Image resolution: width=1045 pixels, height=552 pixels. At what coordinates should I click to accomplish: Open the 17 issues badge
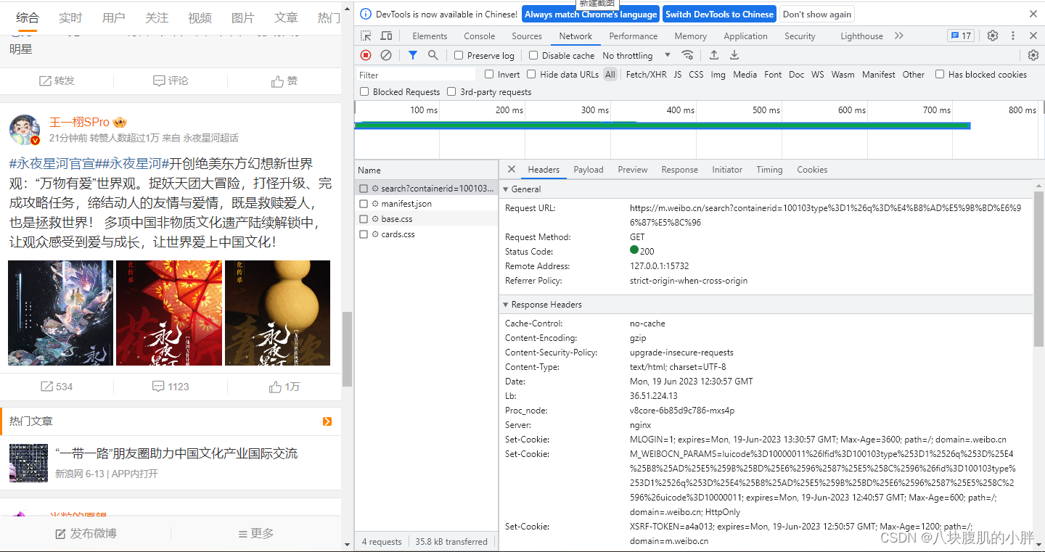click(961, 36)
